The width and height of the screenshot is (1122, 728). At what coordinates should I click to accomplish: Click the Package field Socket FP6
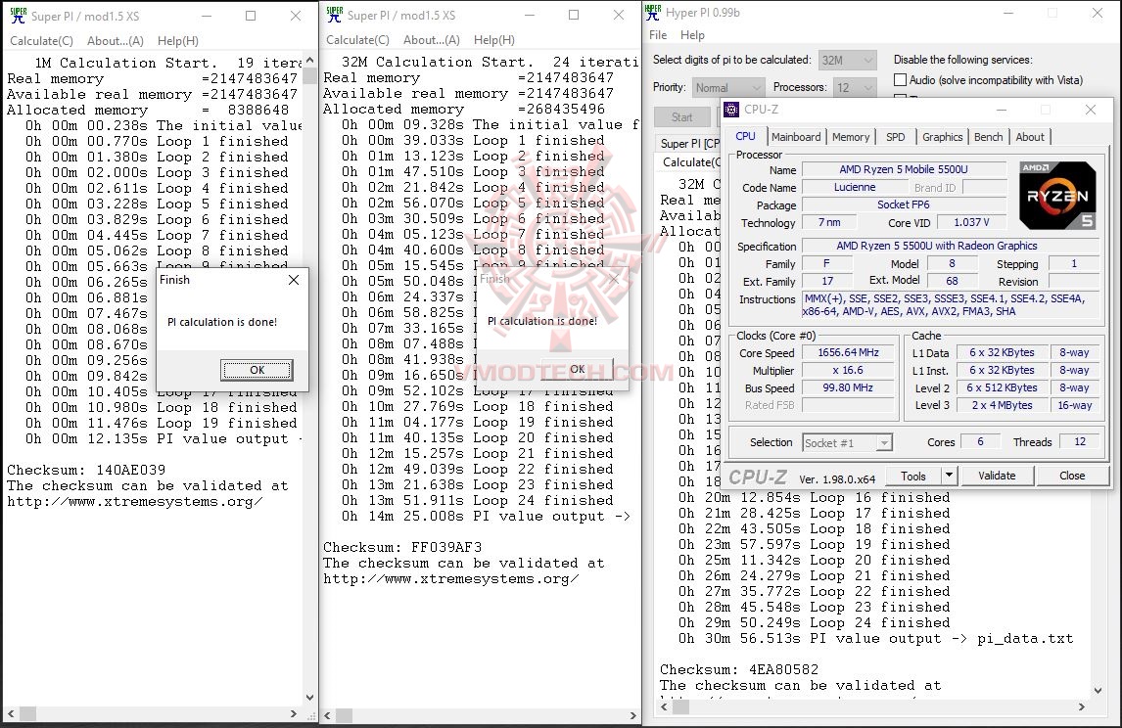pos(904,205)
